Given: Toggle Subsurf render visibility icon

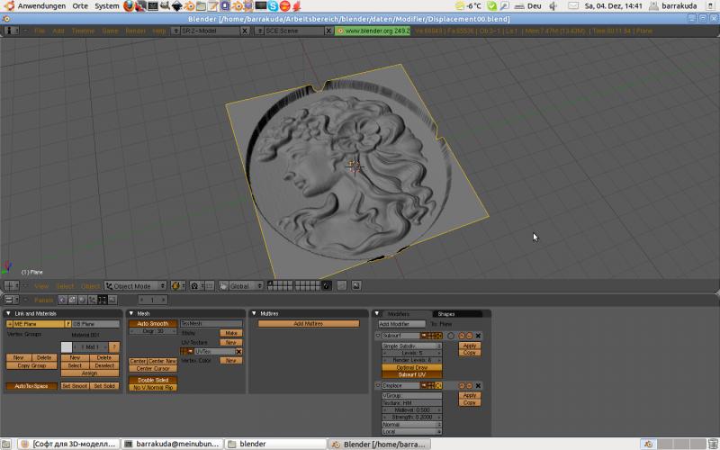Looking at the screenshot, I should click(424, 336).
